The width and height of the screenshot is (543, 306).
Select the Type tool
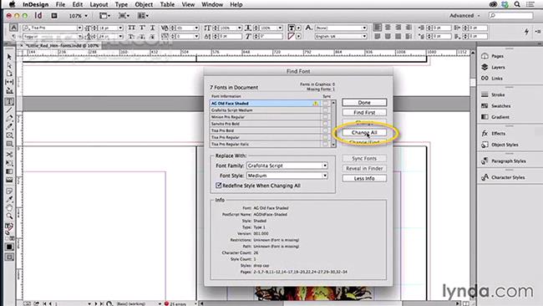click(x=9, y=101)
